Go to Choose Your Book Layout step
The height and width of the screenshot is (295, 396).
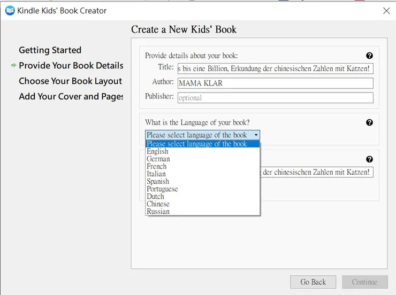70,81
